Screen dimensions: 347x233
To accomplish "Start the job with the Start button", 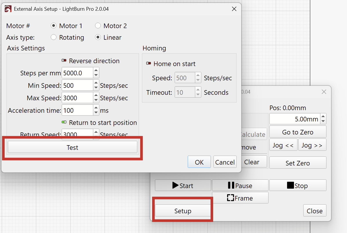I will pyautogui.click(x=183, y=185).
